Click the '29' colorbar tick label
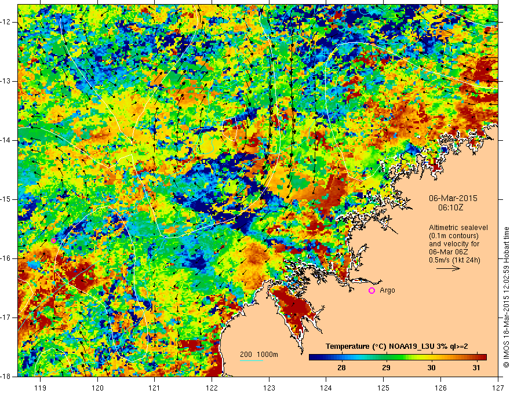The height and width of the screenshot is (394, 510). tap(386, 368)
